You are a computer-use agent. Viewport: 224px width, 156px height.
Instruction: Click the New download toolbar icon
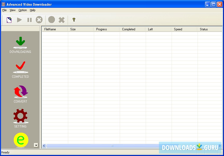click(9, 20)
